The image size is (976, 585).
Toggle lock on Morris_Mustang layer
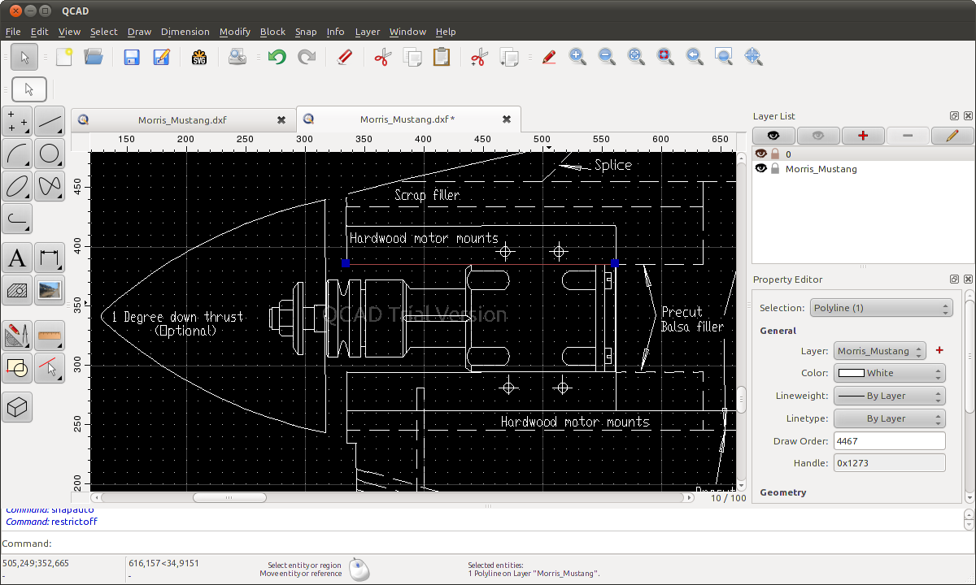coord(775,169)
